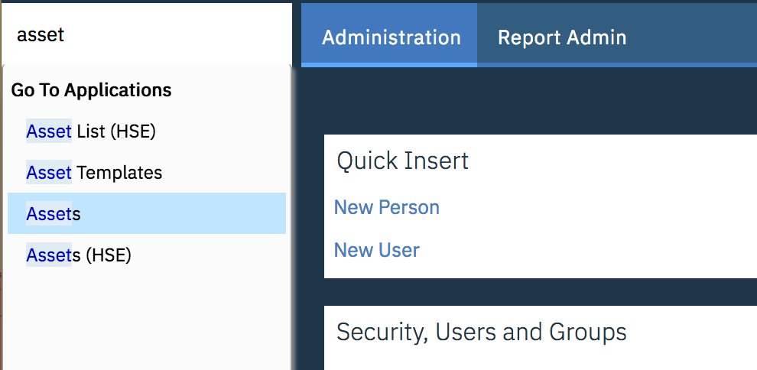The height and width of the screenshot is (370, 757).
Task: Open the Report Admin tab
Action: [562, 37]
